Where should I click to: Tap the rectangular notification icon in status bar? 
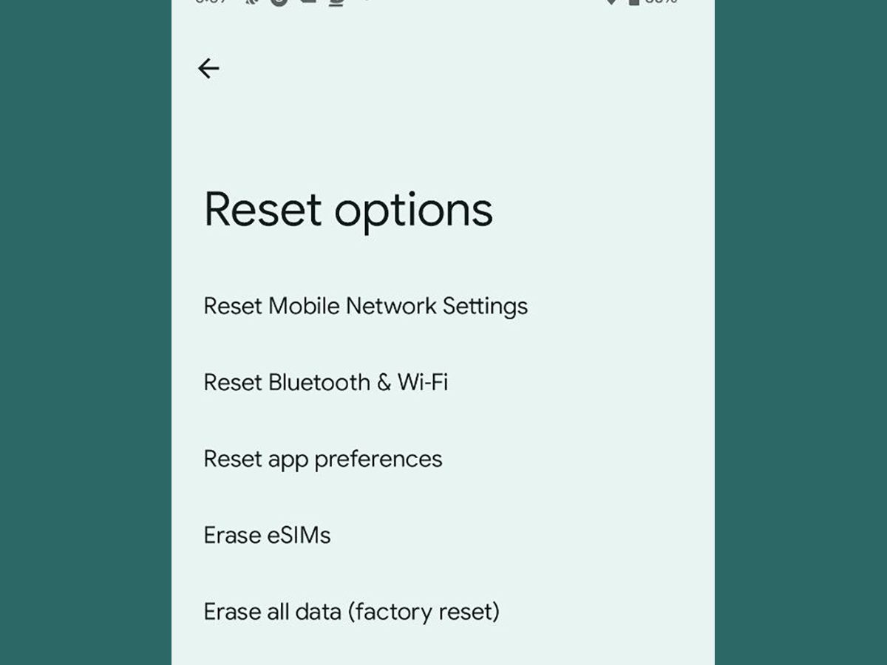(x=307, y=2)
